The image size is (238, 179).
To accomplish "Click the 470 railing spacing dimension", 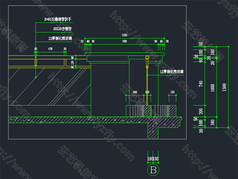I will point(50,49).
